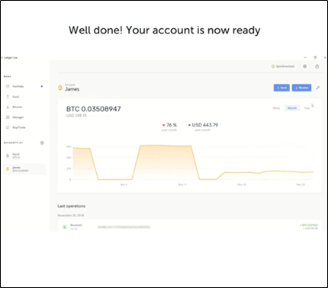
Task: Open Settings via the gear icon
Action: coord(305,66)
